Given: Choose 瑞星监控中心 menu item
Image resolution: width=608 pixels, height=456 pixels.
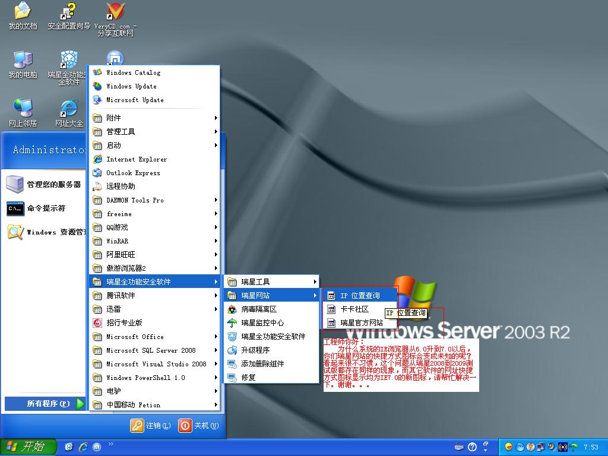Looking at the screenshot, I should click(262, 323).
